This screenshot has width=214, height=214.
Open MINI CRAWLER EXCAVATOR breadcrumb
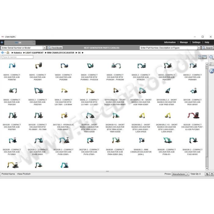pyautogui.click(x=61, y=53)
